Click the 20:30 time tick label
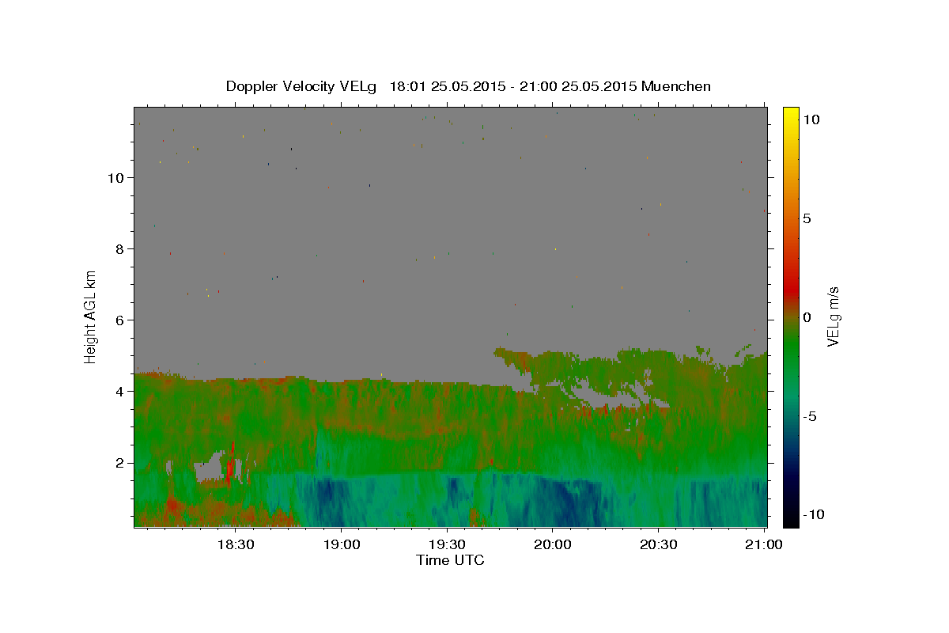 tap(658, 545)
